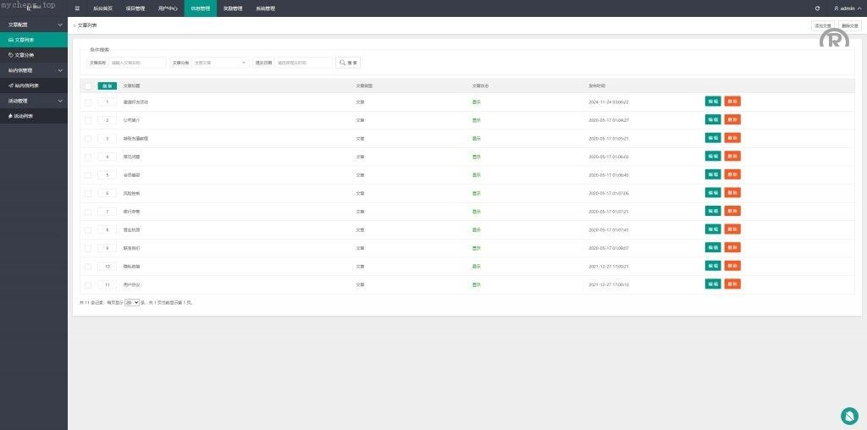This screenshot has height=430, width=867.
Task: Click the 添加文章 button
Action: pyautogui.click(x=822, y=26)
